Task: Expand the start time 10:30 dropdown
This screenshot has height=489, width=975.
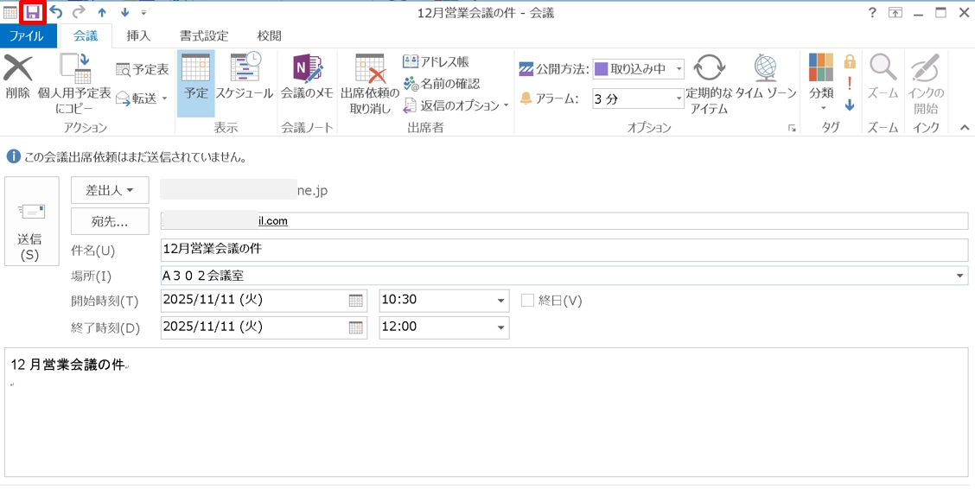Action: point(501,301)
